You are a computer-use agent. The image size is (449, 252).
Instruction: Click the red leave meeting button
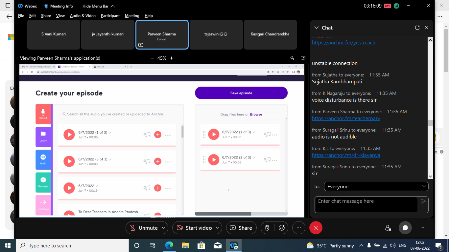click(316, 228)
